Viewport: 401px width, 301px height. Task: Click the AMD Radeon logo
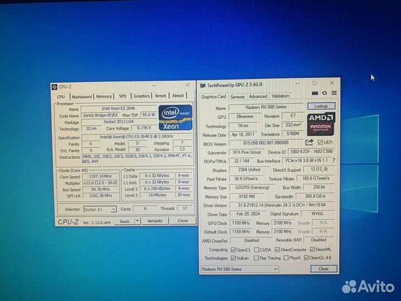[321, 124]
